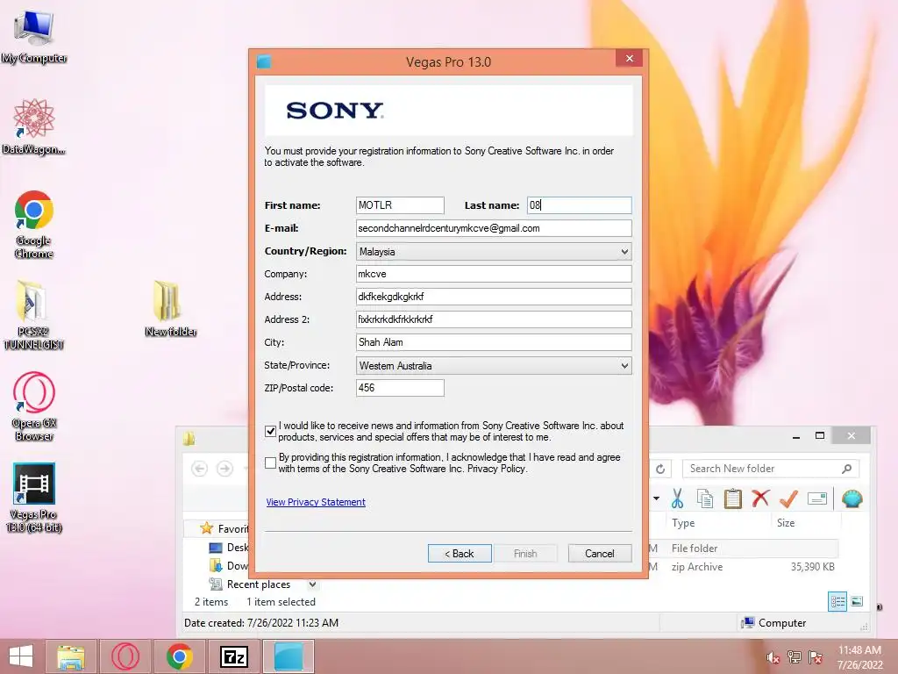Select Favorites in Explorer navigation pane
Screen dimensions: 898x674
tap(224, 528)
